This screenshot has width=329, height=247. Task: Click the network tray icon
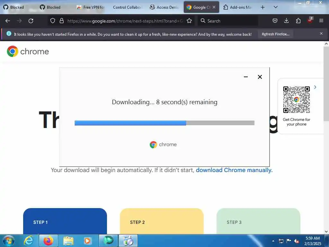[x=281, y=241]
